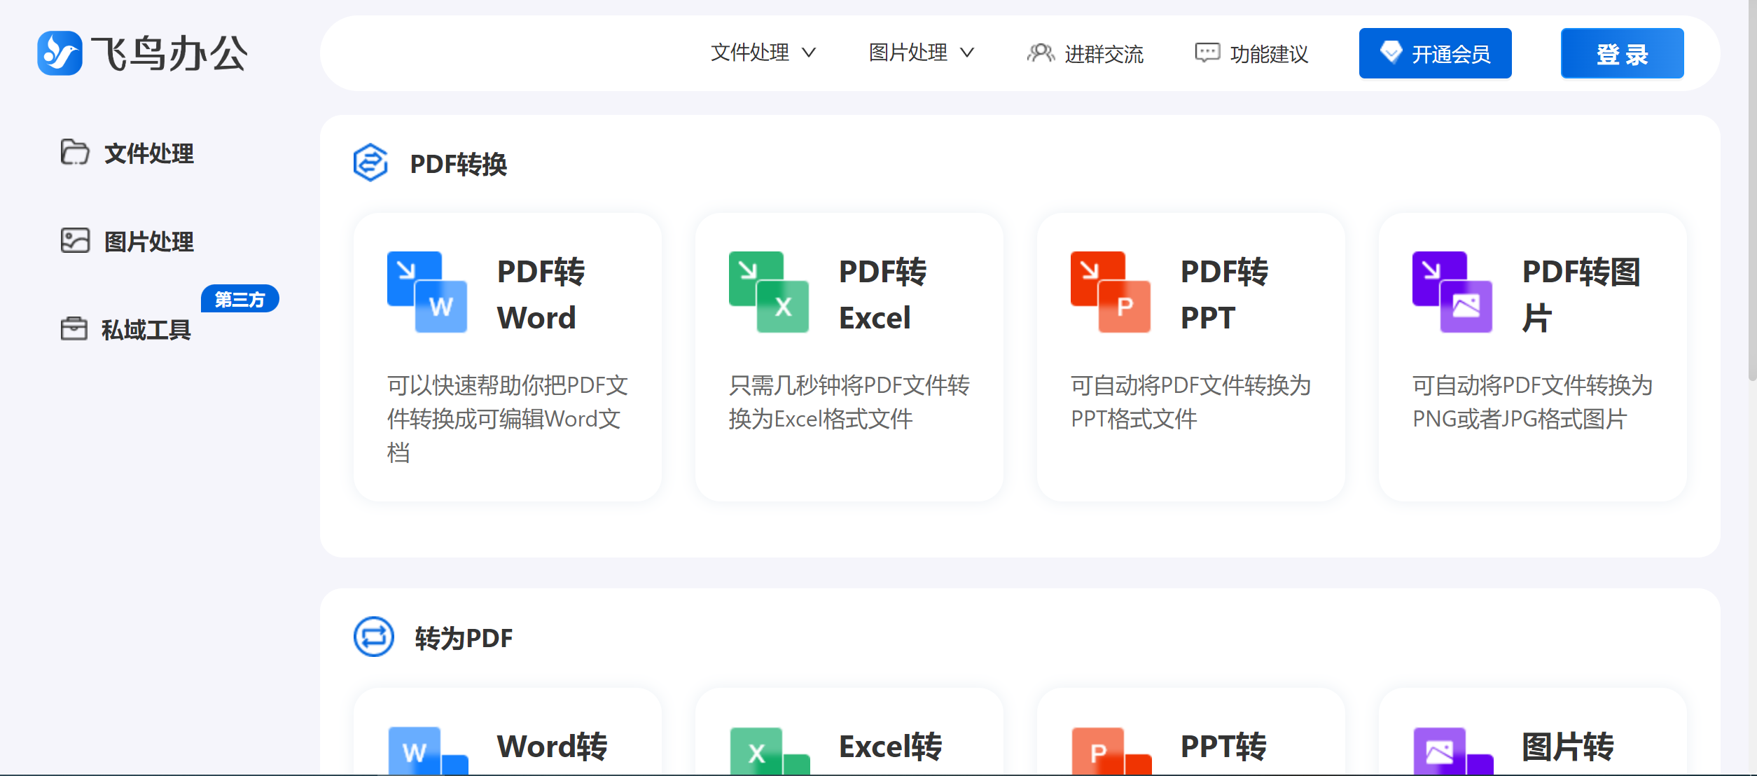
Task: Click the 开通会员 button
Action: [x=1435, y=53]
